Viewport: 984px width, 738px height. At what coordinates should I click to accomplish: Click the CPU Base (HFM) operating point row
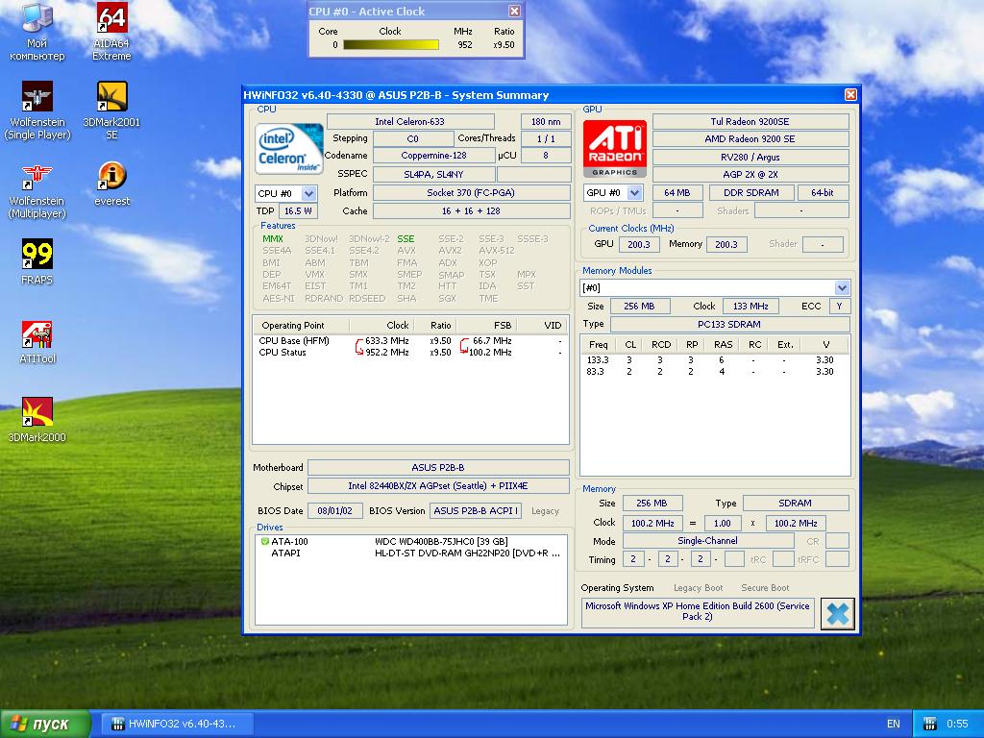[x=409, y=341]
